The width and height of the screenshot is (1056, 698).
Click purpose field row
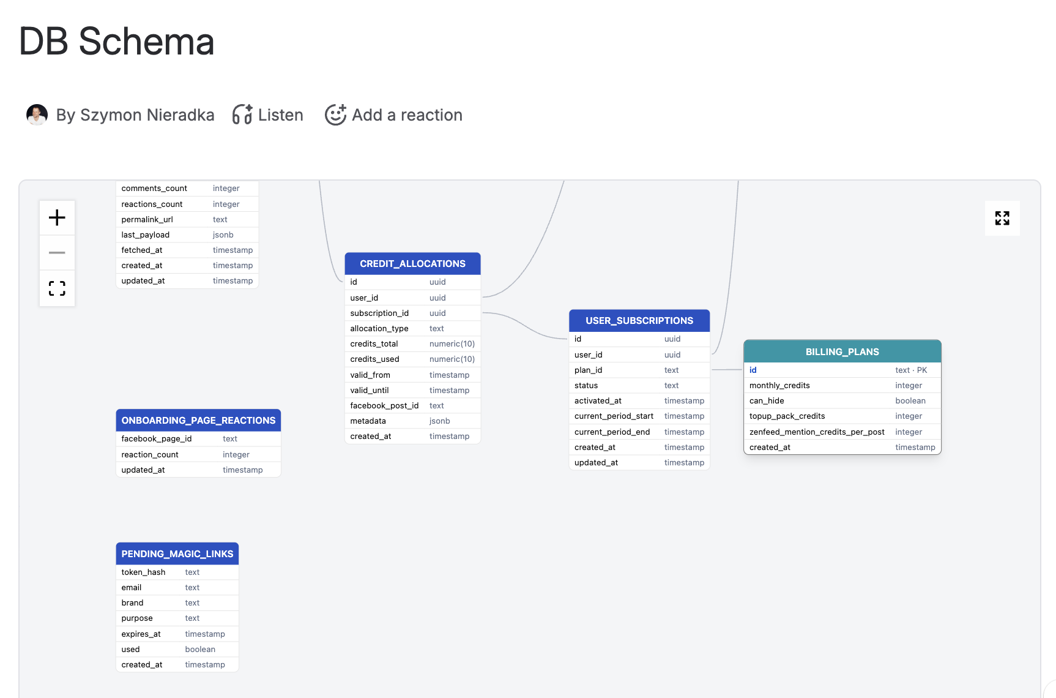tap(177, 618)
